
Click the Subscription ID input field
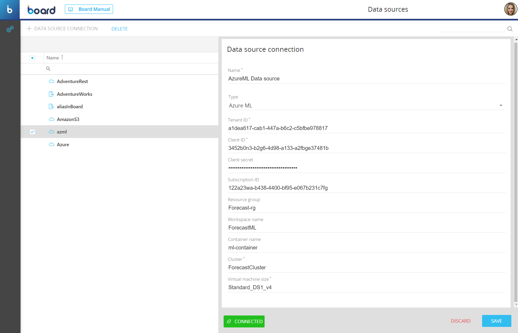pos(366,188)
